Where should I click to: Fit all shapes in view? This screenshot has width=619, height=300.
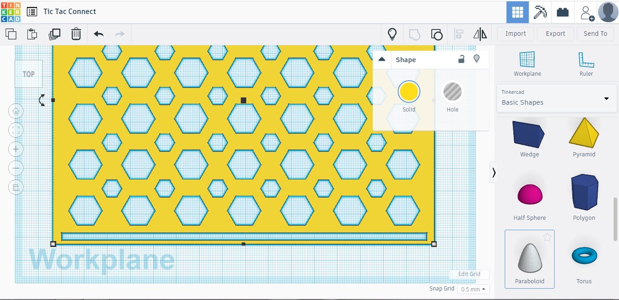pos(16,130)
